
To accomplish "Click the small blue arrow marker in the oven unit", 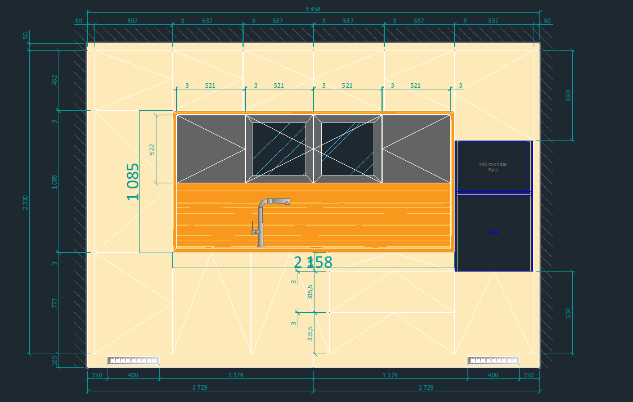I will tap(491, 232).
